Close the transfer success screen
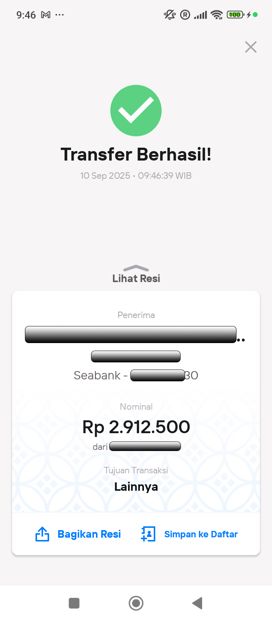This screenshot has width=272, height=621. point(250,47)
